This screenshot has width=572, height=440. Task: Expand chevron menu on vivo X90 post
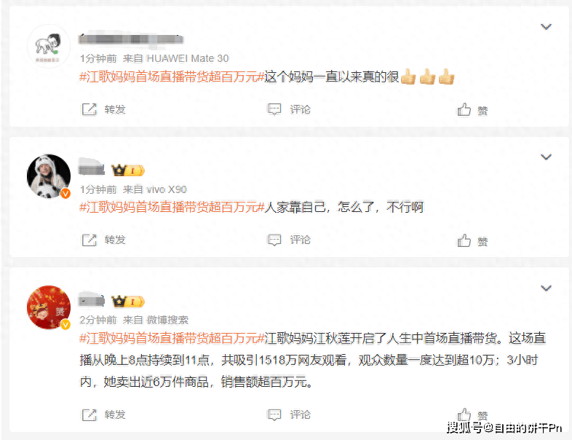[x=546, y=157]
